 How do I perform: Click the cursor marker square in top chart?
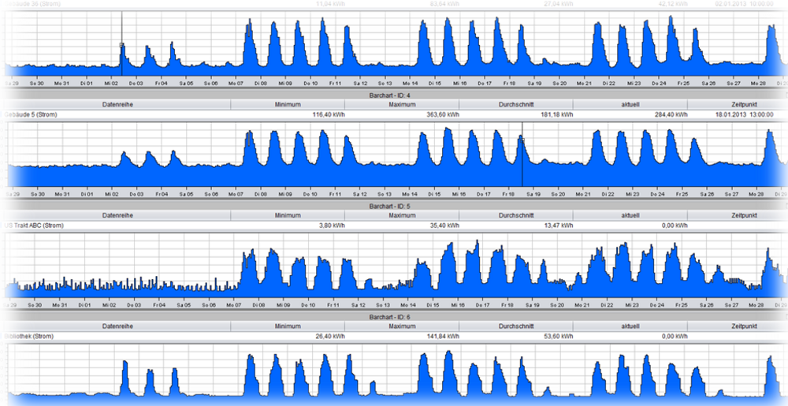[x=121, y=45]
